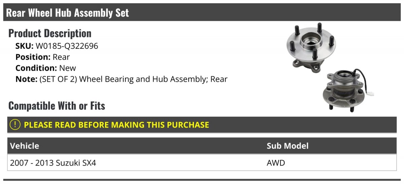The image size is (404, 184).
Task: Select the 'PLEASE READ BEFORE MAKING THIS PURCHASE' banner text
Action: 116,125
